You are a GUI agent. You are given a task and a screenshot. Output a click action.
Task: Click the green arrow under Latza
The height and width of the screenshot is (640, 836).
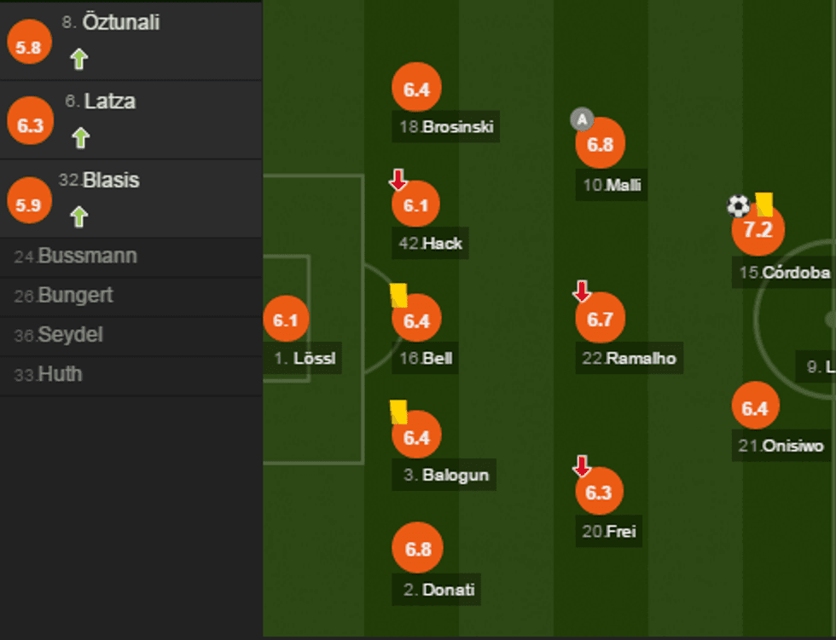81,138
